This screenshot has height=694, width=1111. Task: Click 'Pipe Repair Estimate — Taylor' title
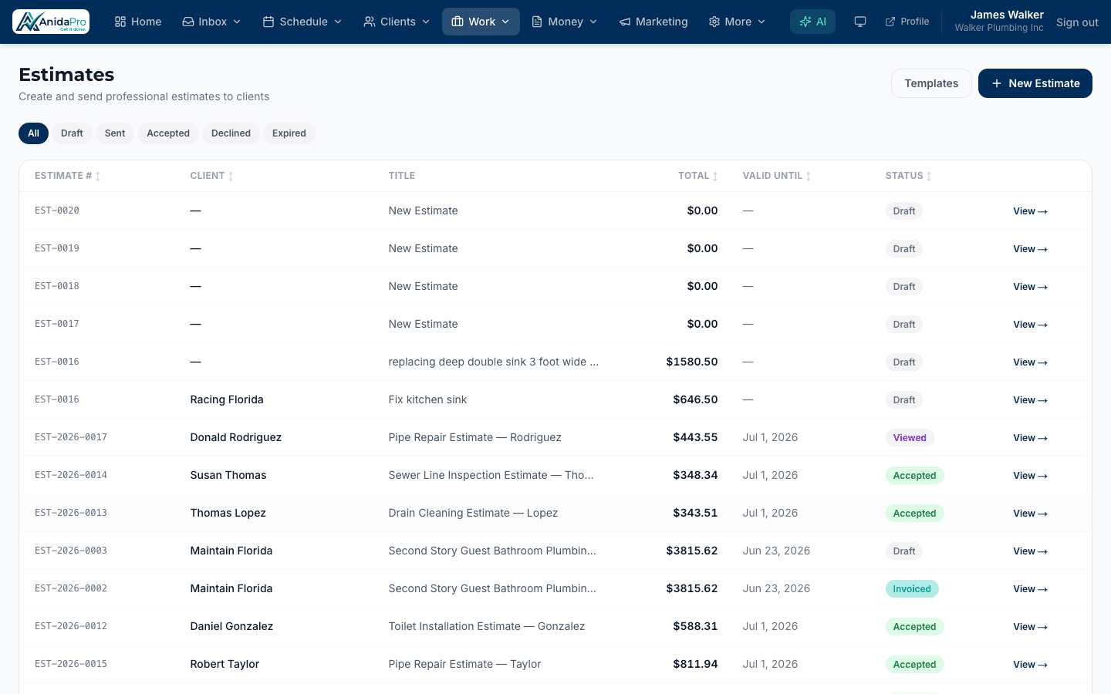(x=465, y=664)
